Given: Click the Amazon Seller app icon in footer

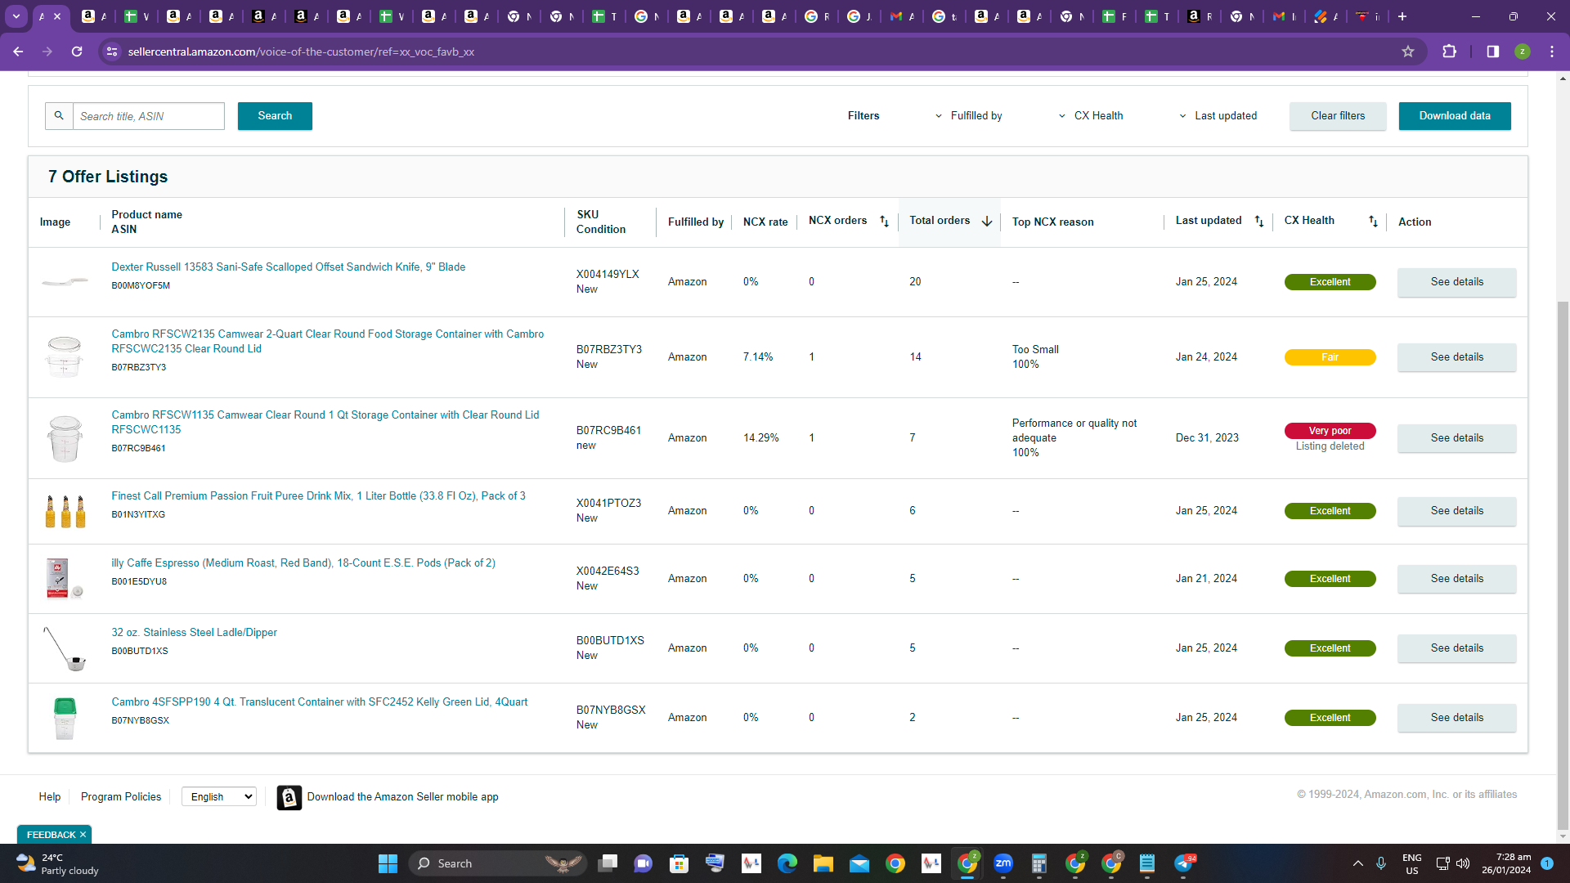Looking at the screenshot, I should [289, 797].
